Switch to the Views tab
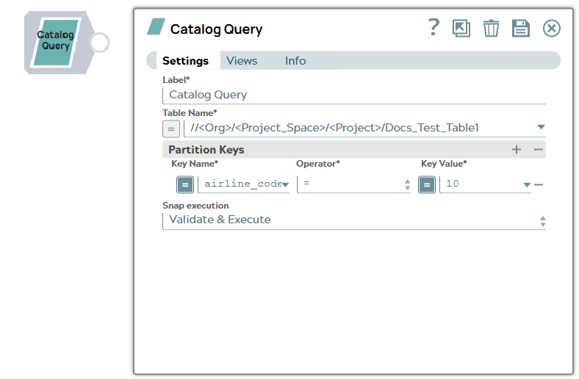Screen dimensions: 579x379 pyautogui.click(x=242, y=61)
